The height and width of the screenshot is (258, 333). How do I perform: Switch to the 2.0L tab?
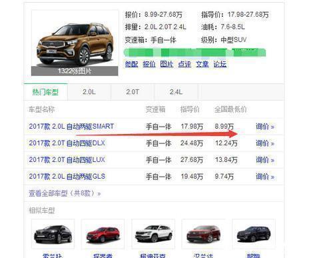click(x=89, y=92)
